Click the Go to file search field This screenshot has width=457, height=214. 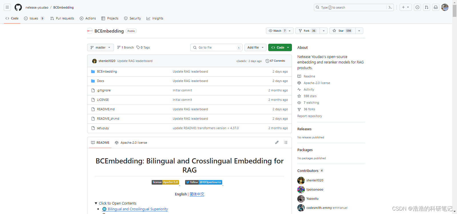pyautogui.click(x=216, y=47)
